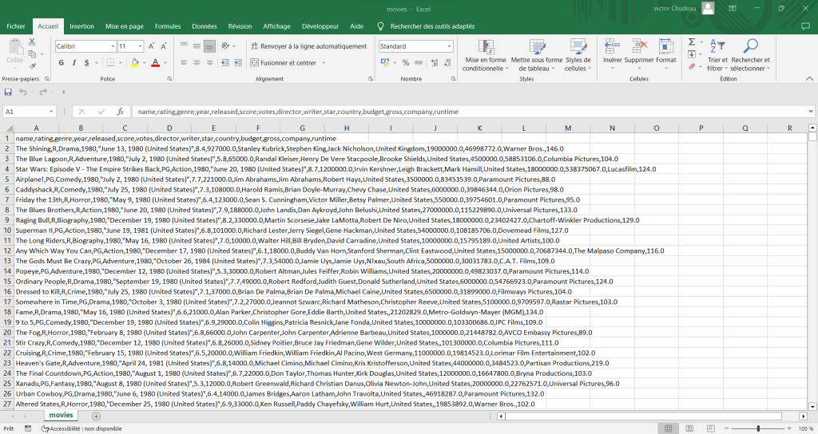Toggle center horizontal alignment
This screenshot has height=434, width=818.
[197, 62]
